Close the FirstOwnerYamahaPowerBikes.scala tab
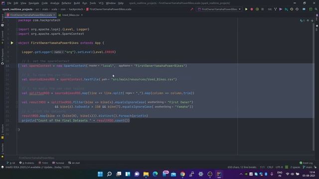319x179 pixels. 54,15
